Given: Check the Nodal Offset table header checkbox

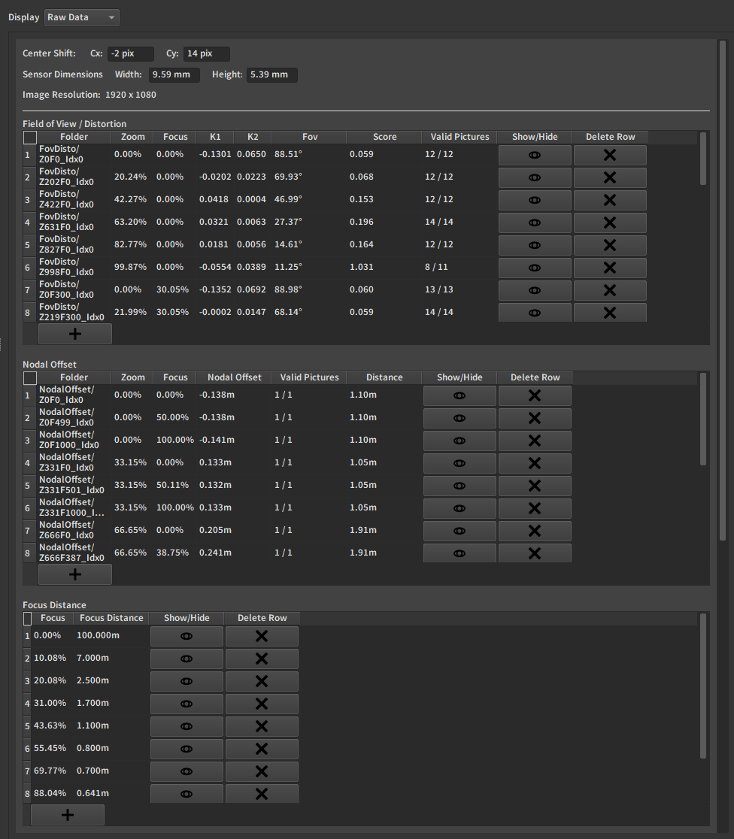Looking at the screenshot, I should [30, 378].
